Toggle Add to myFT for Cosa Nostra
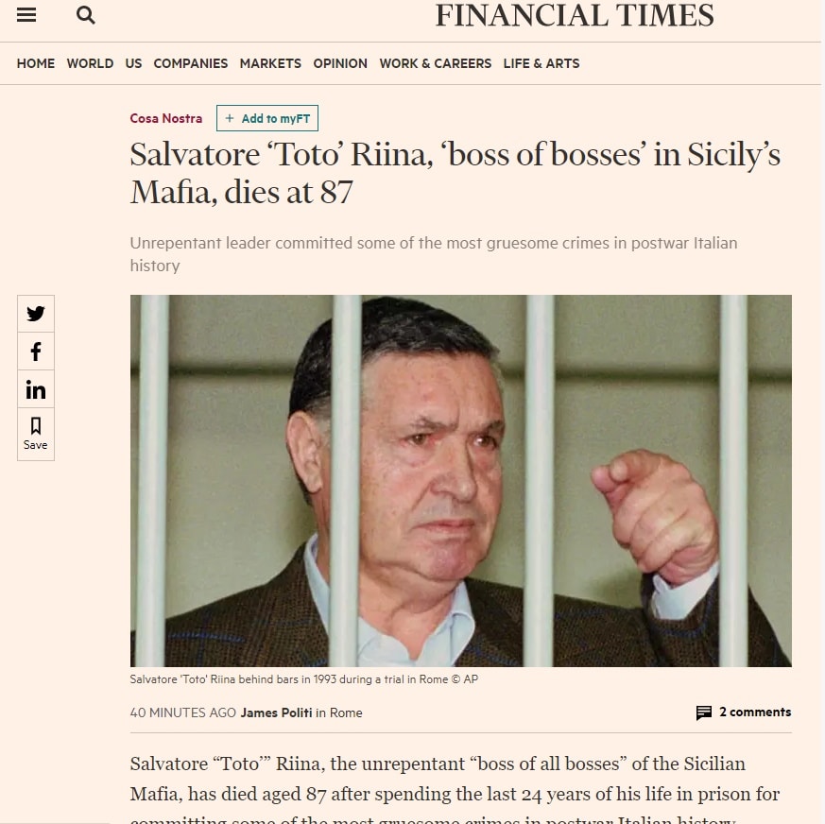Screen dimensions: 825x824 pos(267,118)
